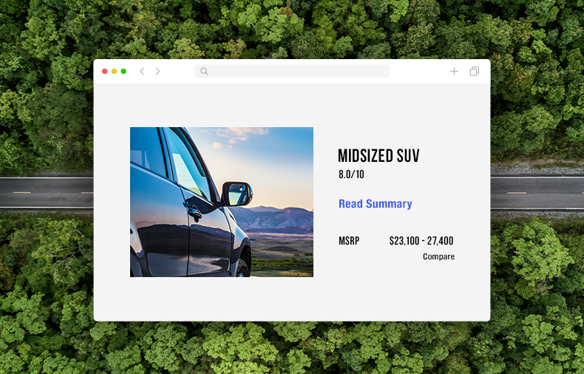Click the MSRP label

(x=349, y=241)
